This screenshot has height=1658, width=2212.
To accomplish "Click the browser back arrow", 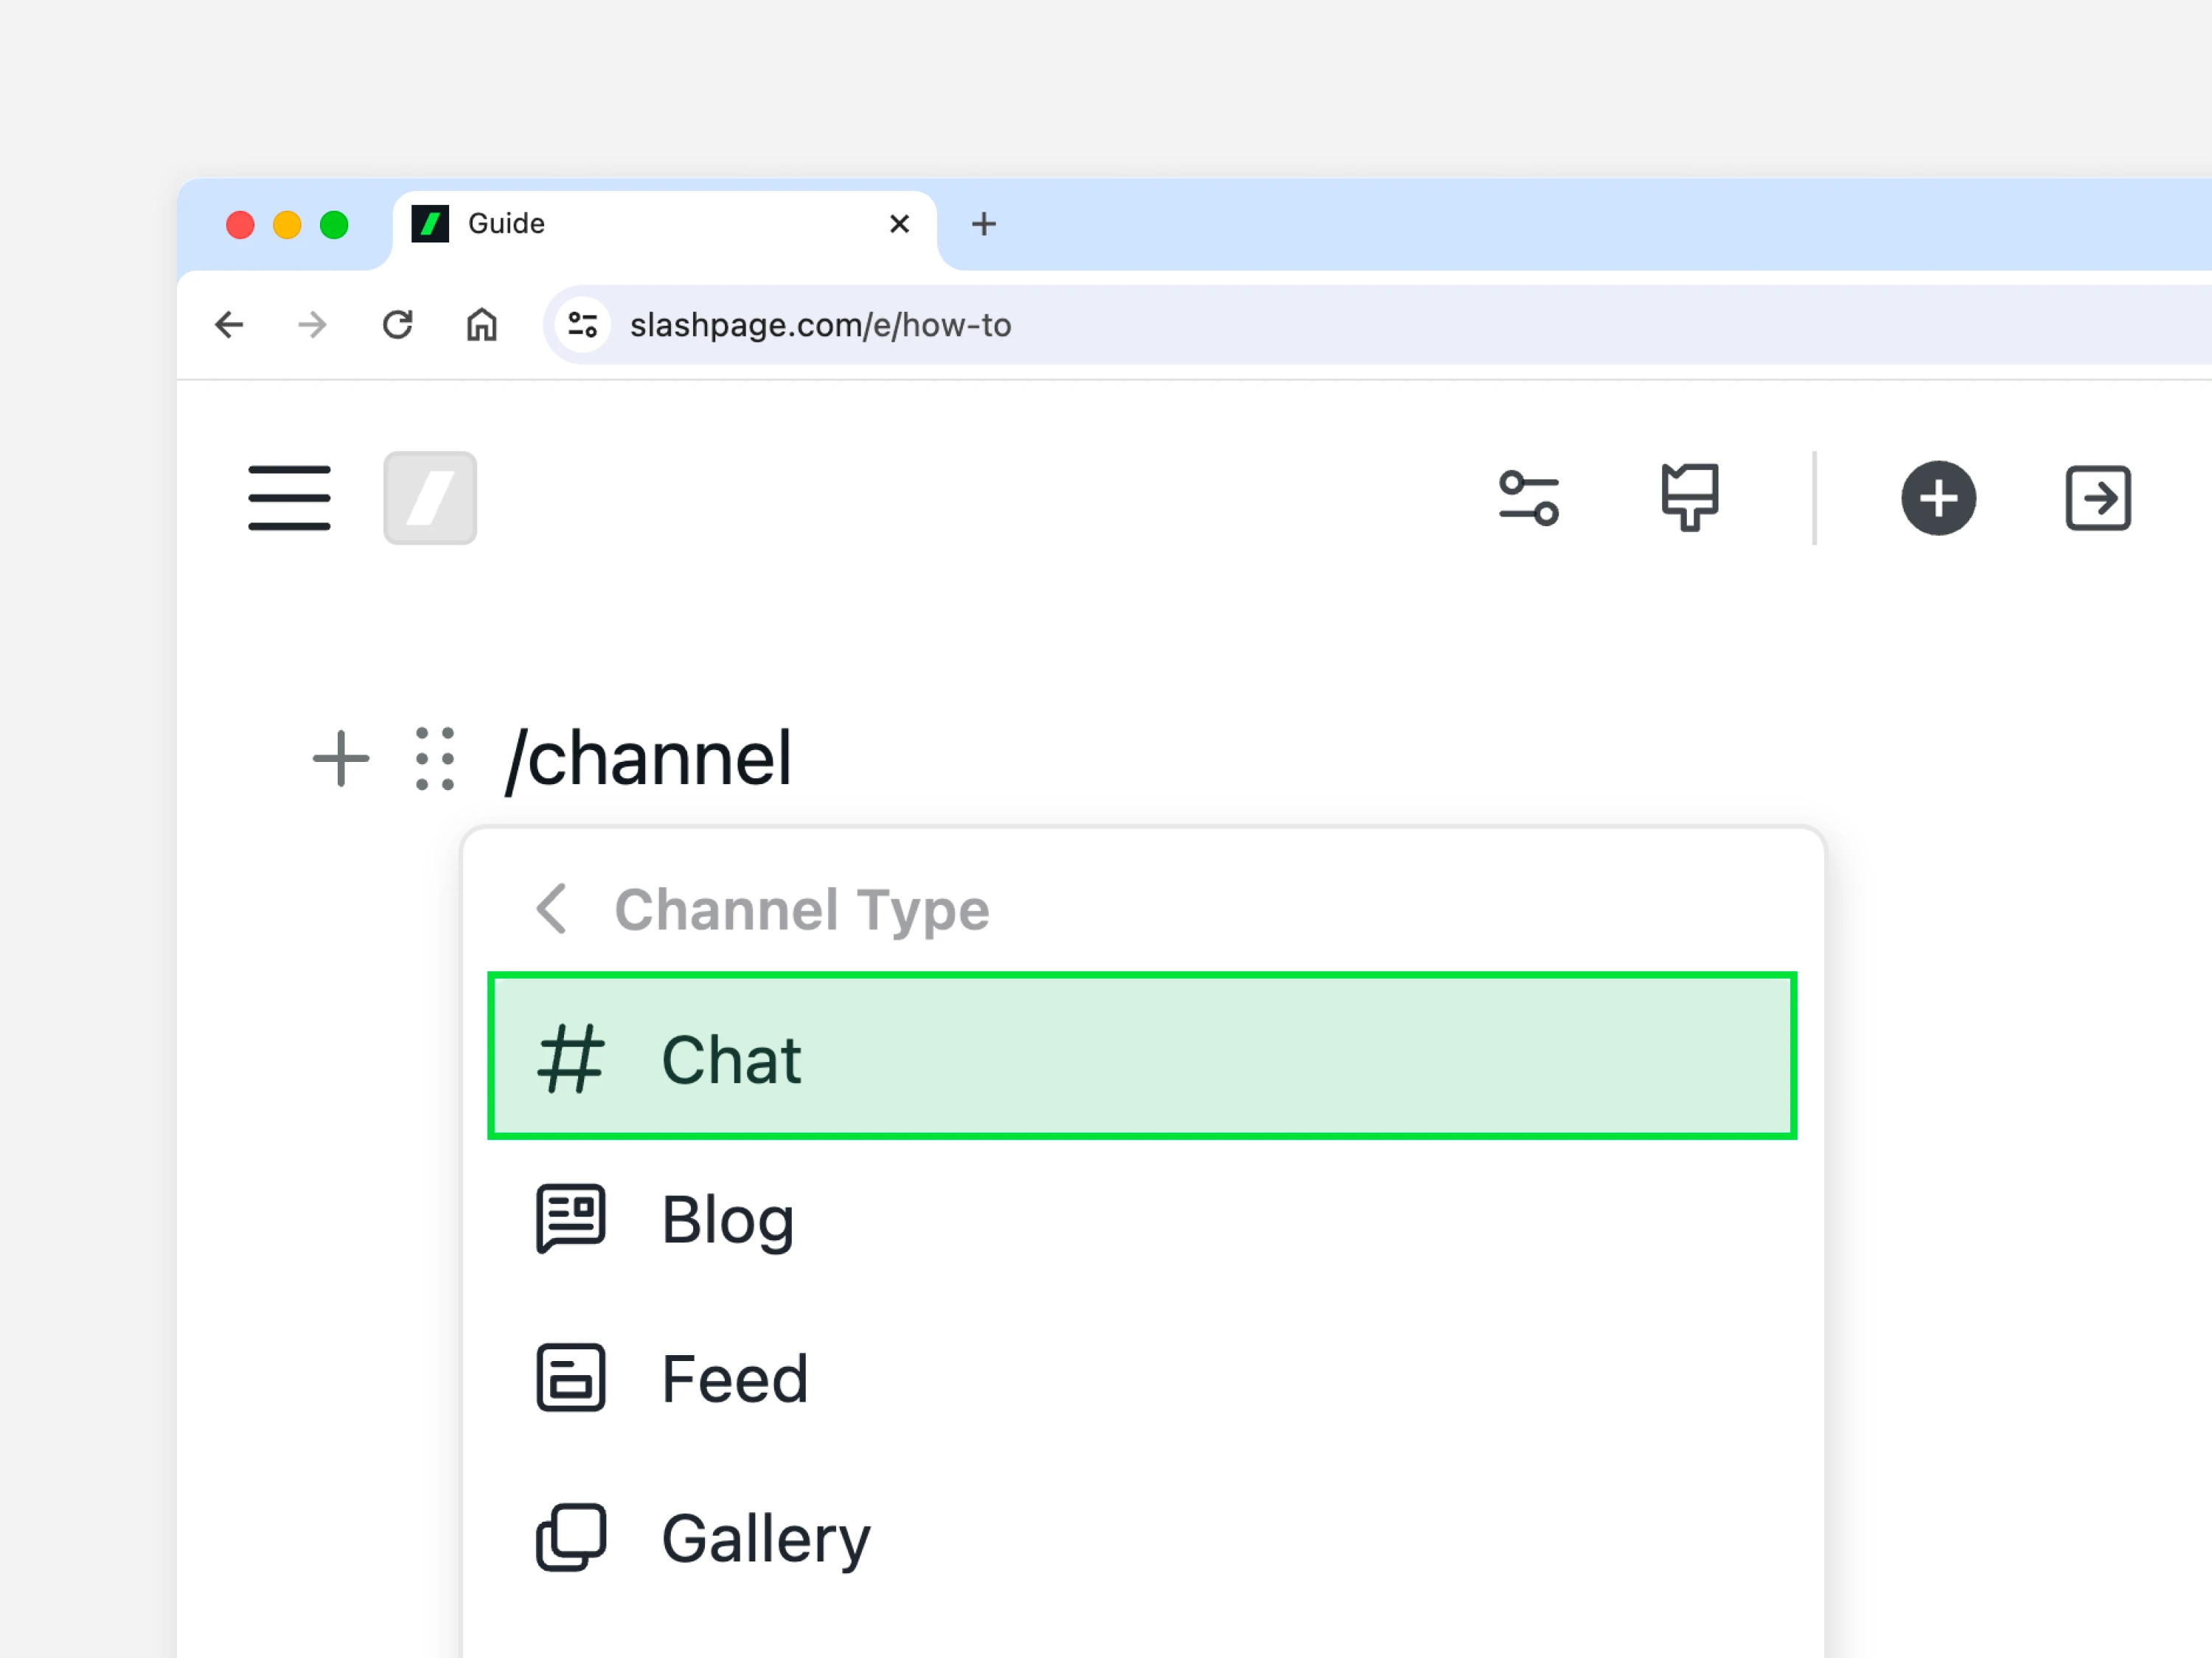I will click(229, 325).
